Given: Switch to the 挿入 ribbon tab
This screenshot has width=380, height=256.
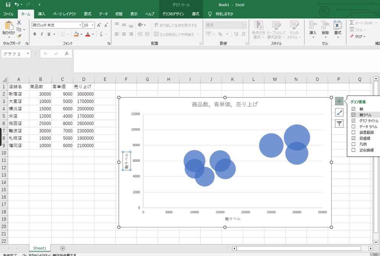Looking at the screenshot, I should [x=41, y=14].
